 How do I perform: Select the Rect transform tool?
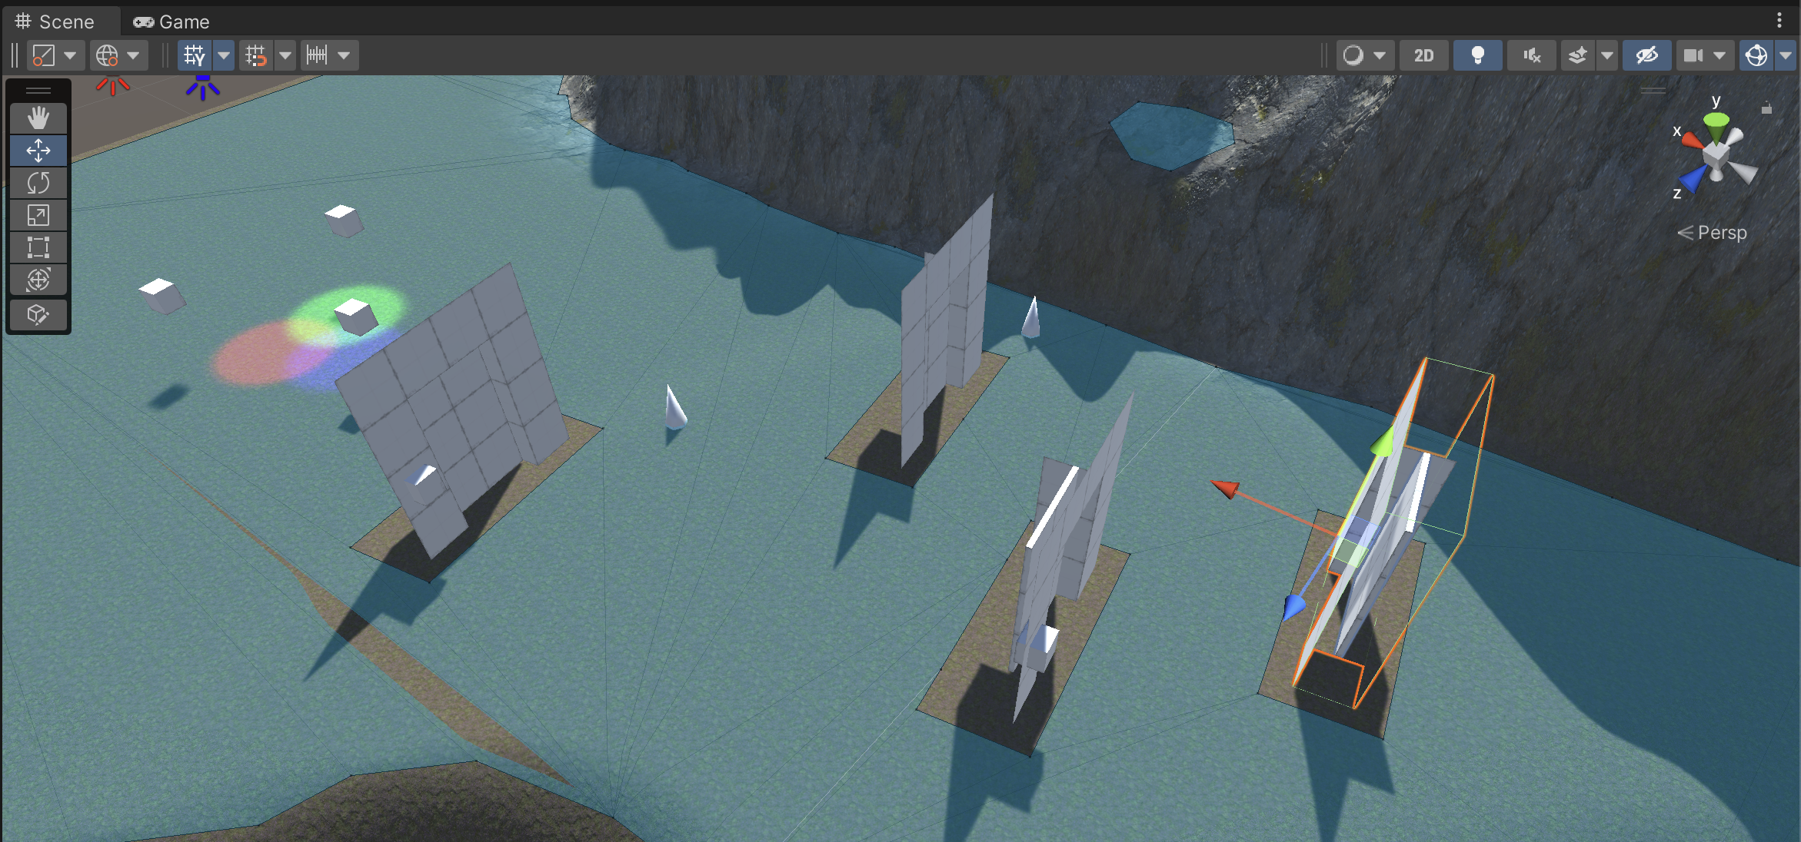pos(38,247)
